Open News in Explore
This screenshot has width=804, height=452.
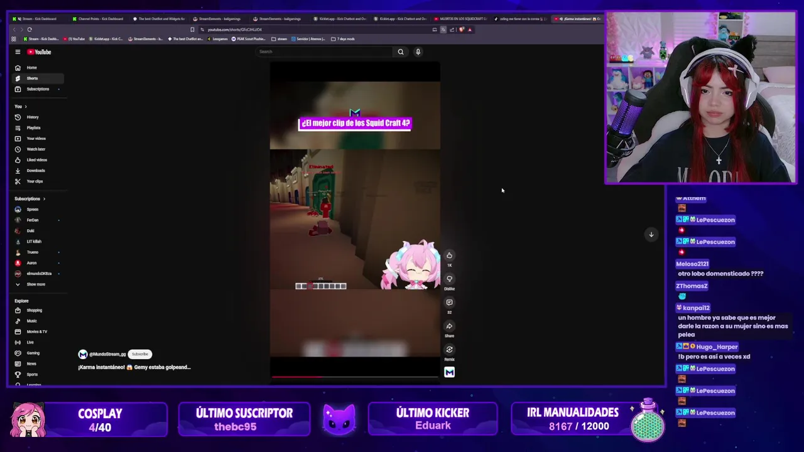38,363
